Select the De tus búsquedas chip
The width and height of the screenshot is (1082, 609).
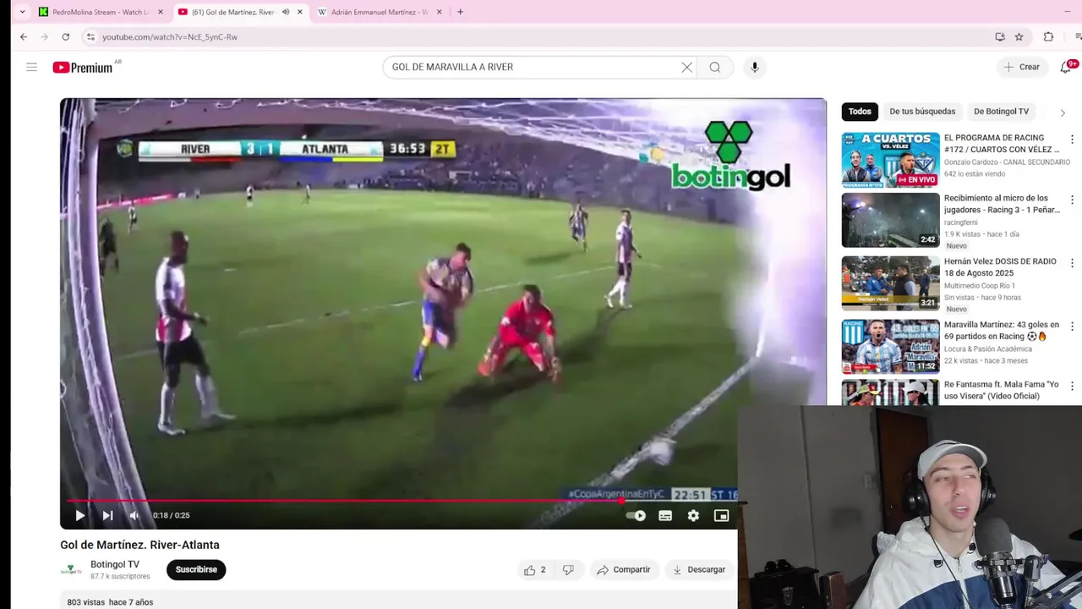(922, 112)
